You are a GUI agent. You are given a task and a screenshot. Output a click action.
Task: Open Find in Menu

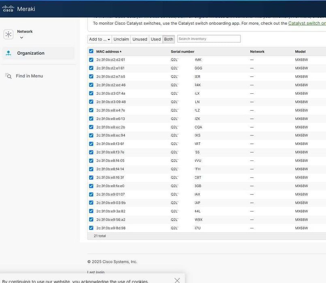pyautogui.click(x=29, y=76)
